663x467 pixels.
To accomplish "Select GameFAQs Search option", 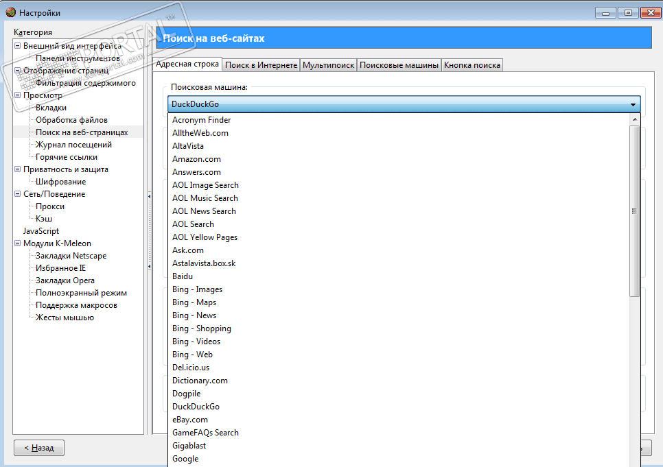I will click(x=399, y=433).
